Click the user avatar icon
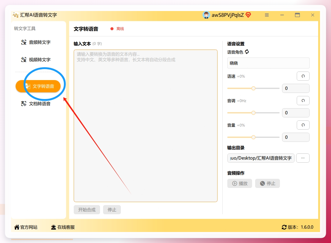331x243 pixels. [x=206, y=15]
